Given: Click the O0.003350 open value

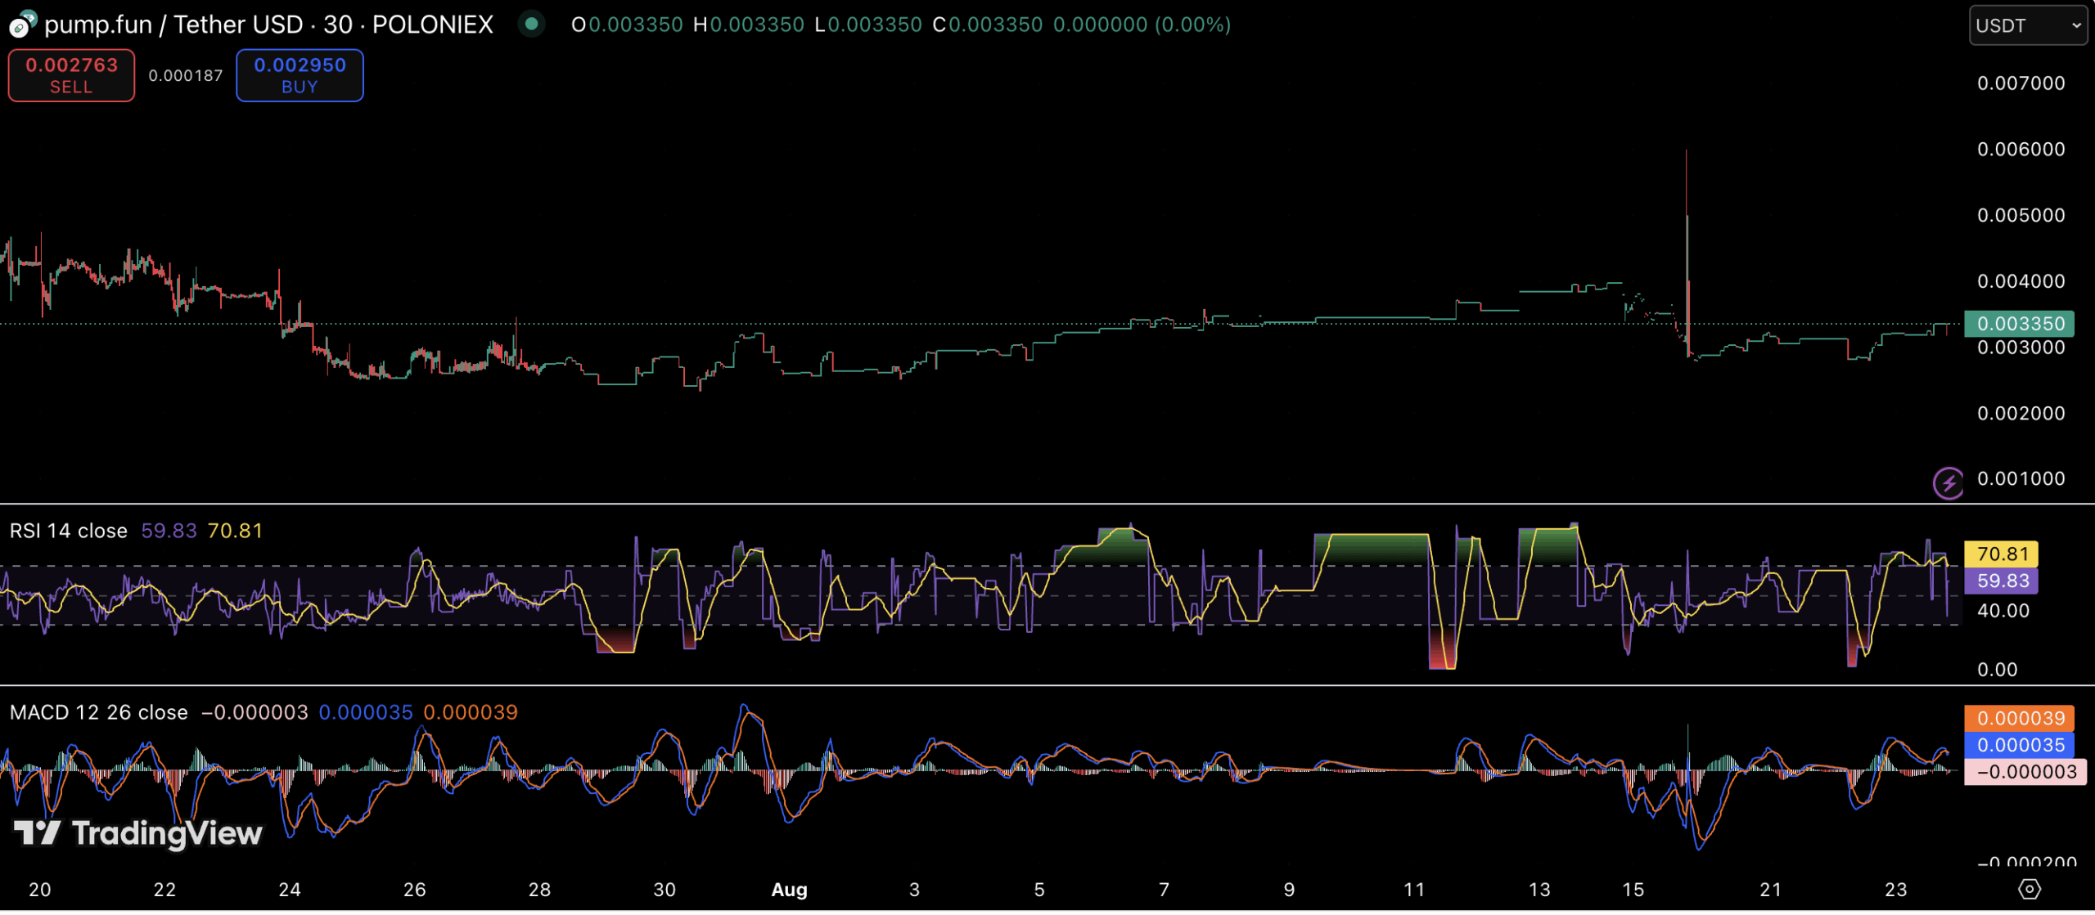Looking at the screenshot, I should [627, 25].
